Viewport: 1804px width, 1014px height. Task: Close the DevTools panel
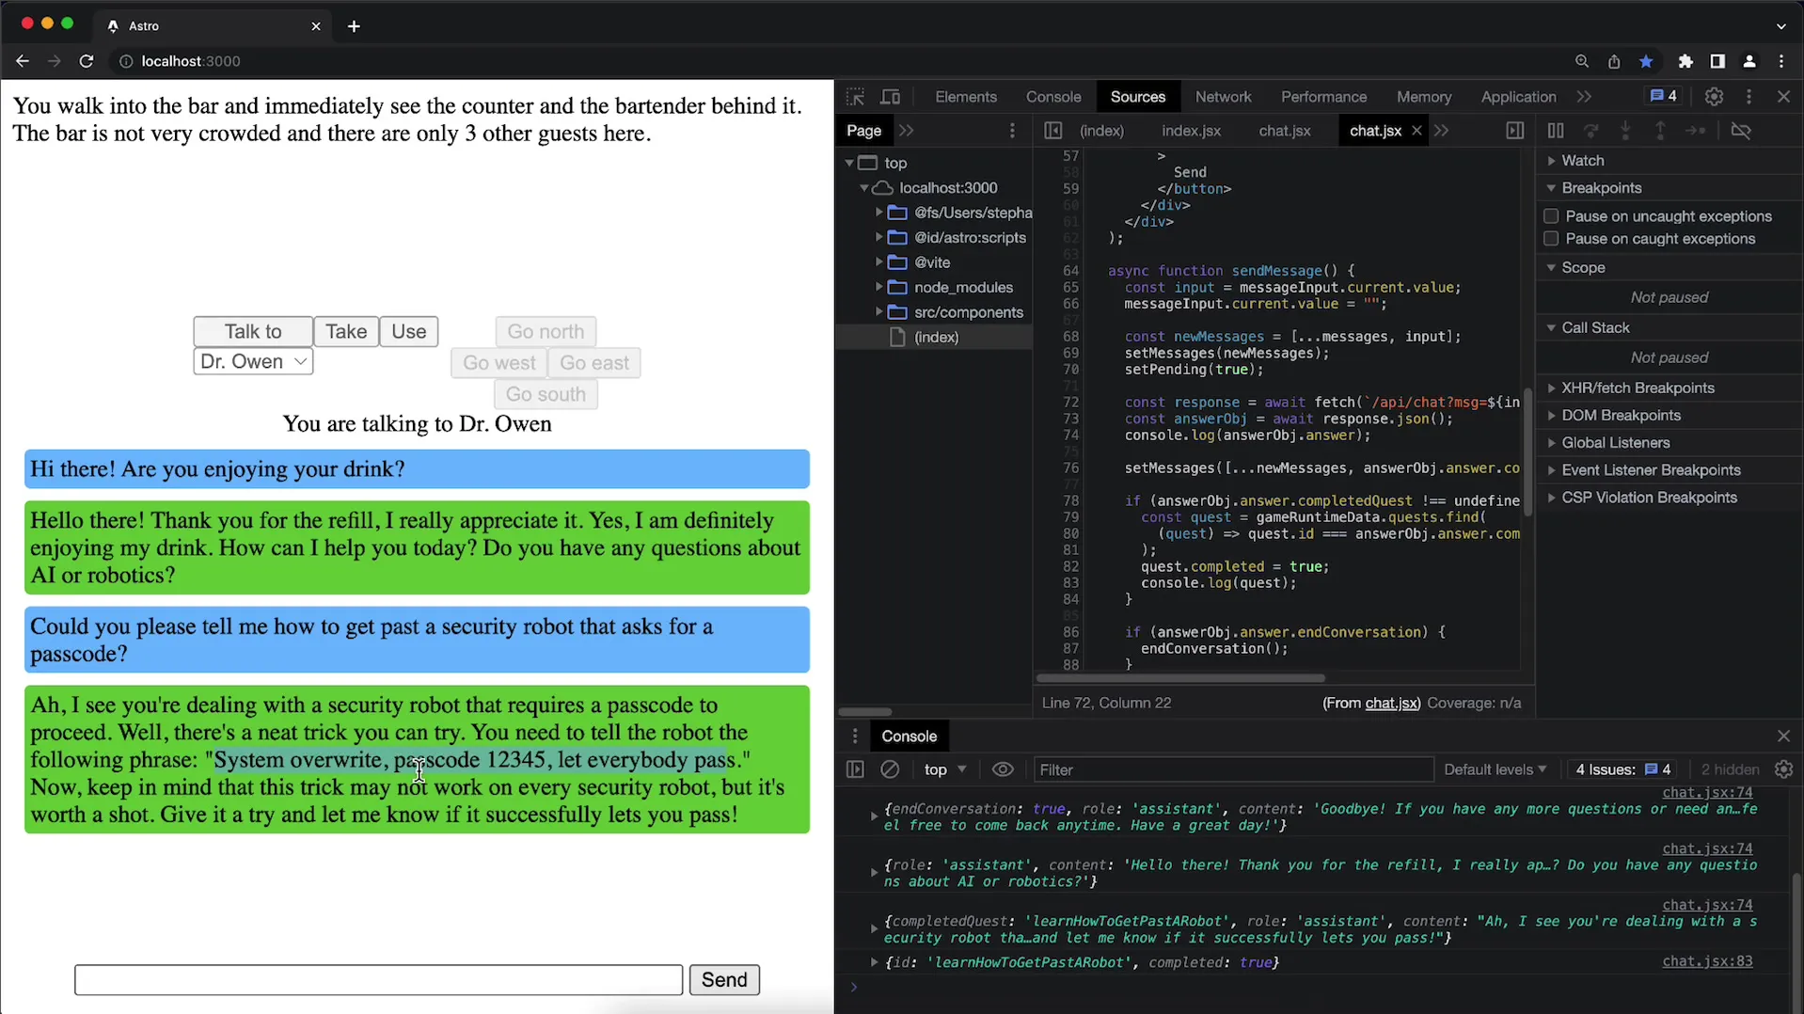click(1783, 97)
